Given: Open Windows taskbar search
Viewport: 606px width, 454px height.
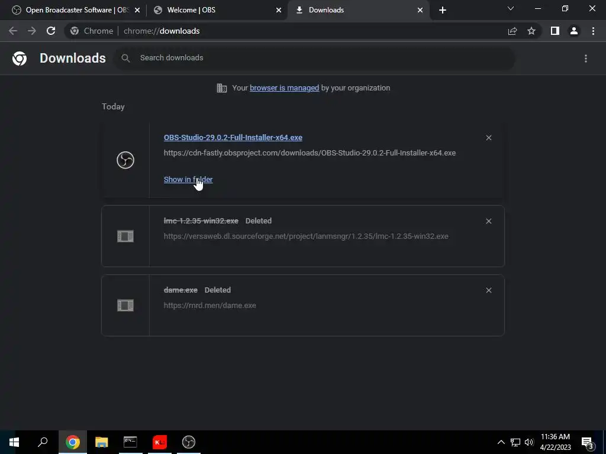Looking at the screenshot, I should [x=43, y=442].
